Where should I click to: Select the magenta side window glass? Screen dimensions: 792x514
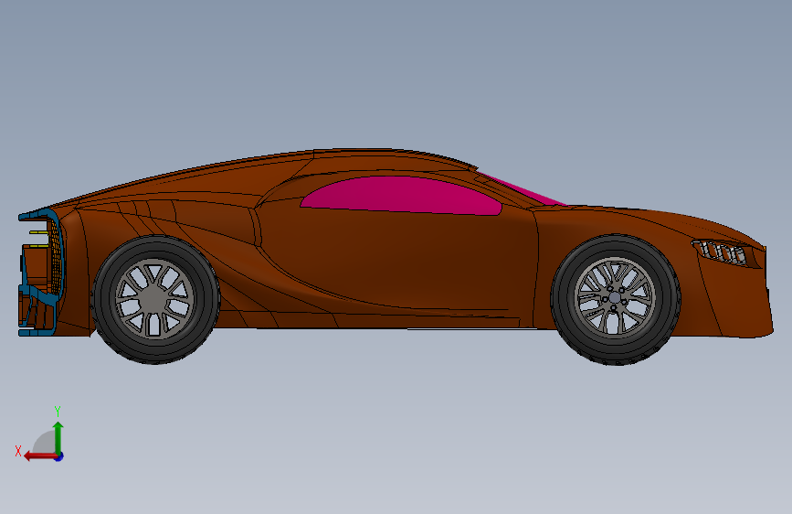[402, 197]
